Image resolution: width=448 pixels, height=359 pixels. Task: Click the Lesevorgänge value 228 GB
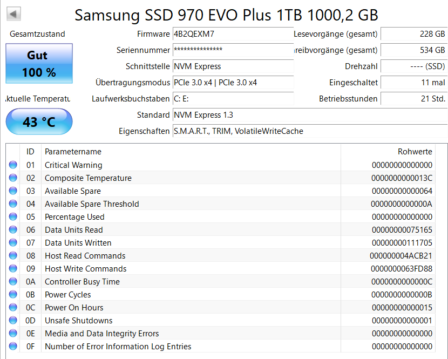(x=414, y=34)
